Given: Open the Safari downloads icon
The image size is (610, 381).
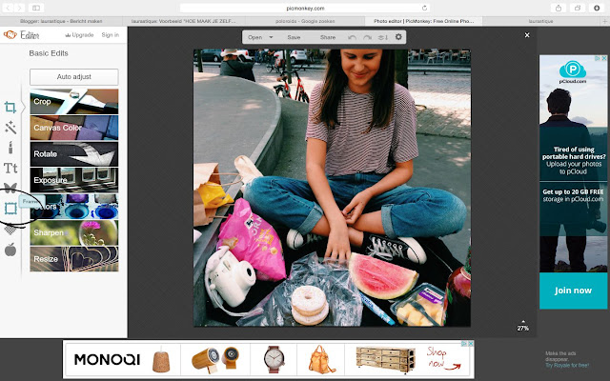Looking at the screenshot, I should coord(597,8).
